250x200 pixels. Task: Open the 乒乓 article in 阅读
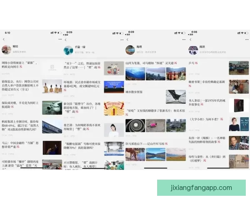coord(193,63)
